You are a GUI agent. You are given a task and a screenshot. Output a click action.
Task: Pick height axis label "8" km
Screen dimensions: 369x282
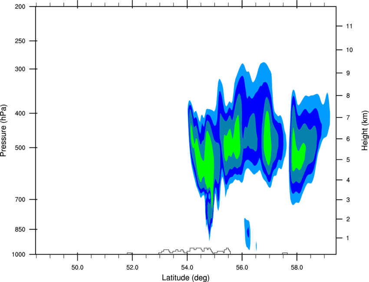click(x=348, y=96)
